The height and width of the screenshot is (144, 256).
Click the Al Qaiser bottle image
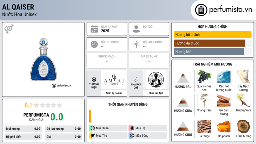[x=43, y=59]
